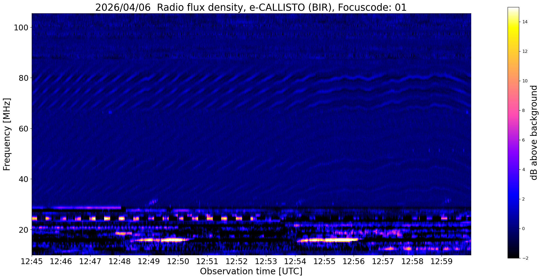
Task: Click the 10 colorbar tick label
Action: tap(525, 81)
